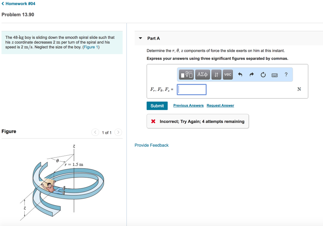Redo the answer edit
Image resolution: width=323 pixels, height=226 pixels.
point(252,75)
